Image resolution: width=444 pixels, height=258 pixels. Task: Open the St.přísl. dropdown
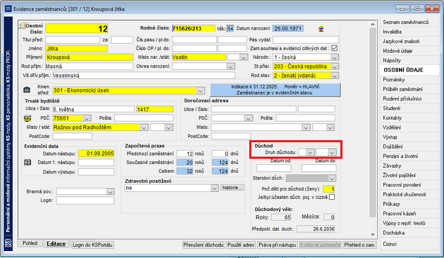click(x=335, y=66)
